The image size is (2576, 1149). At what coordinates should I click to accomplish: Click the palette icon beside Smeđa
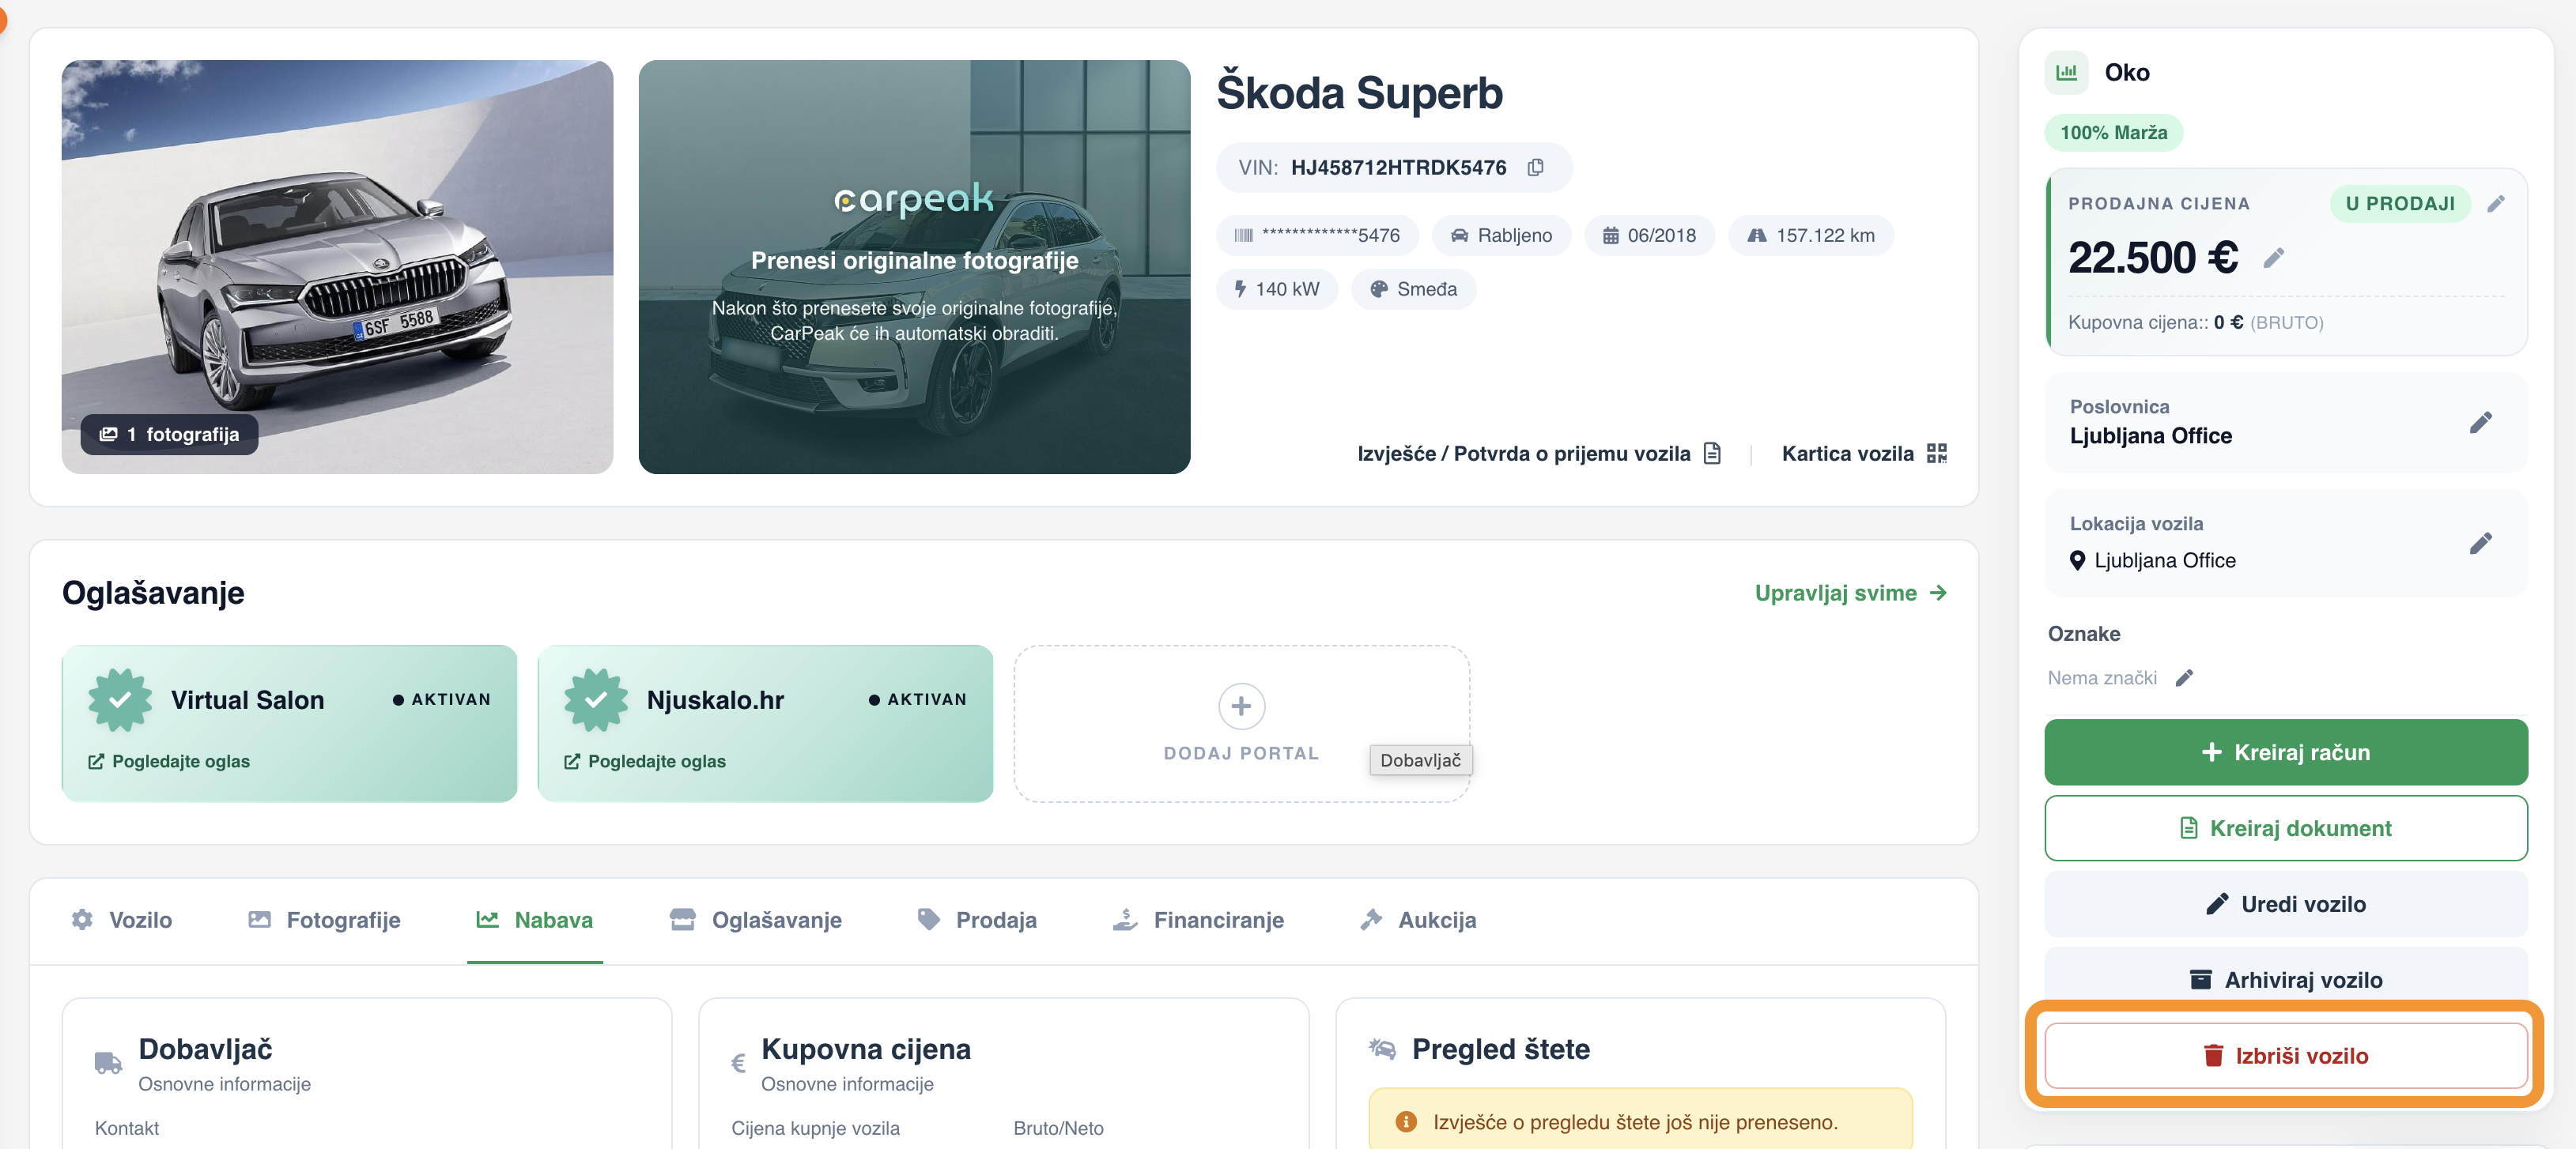pyautogui.click(x=1378, y=288)
